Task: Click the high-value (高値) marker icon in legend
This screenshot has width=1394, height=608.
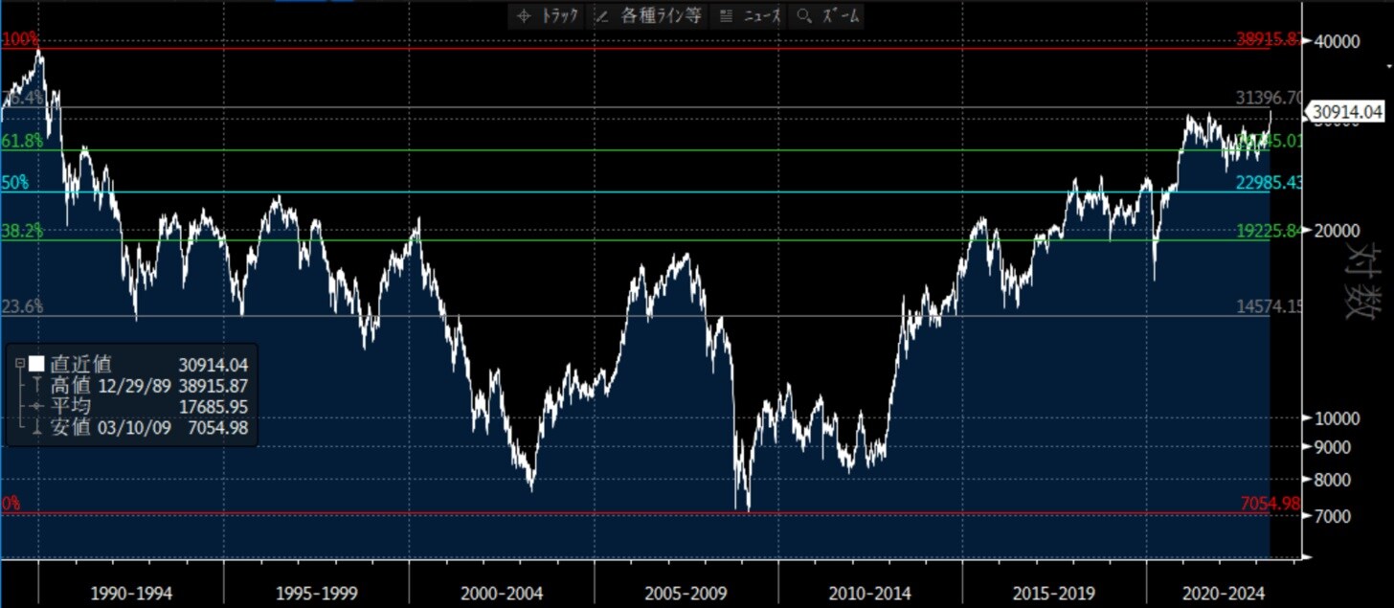Action: pos(35,385)
